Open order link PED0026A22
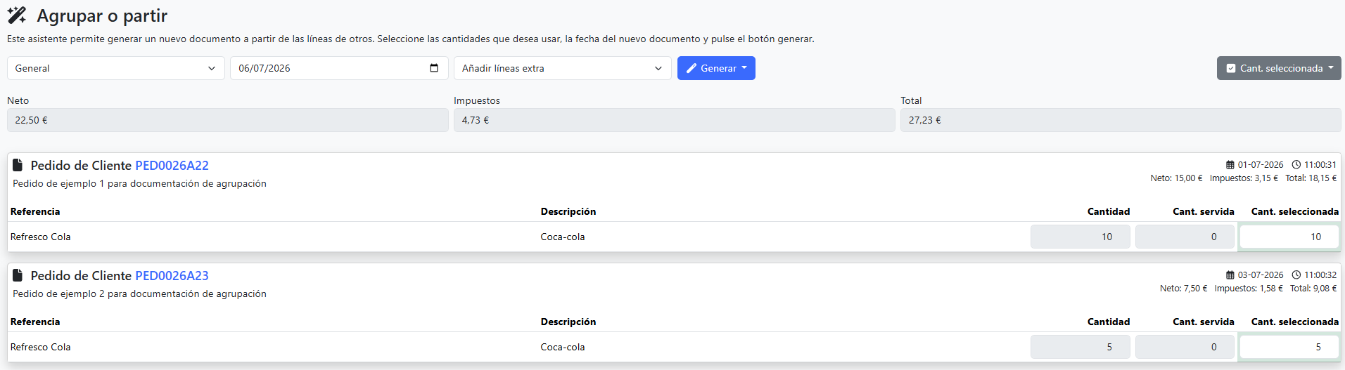The height and width of the screenshot is (370, 1345). [172, 166]
